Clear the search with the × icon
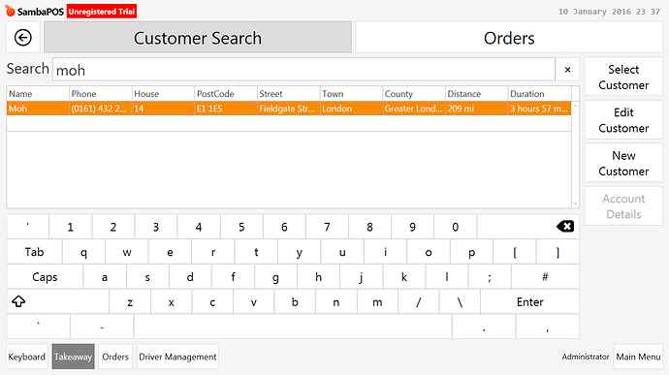Viewport: 669px width, 375px height. click(x=567, y=70)
